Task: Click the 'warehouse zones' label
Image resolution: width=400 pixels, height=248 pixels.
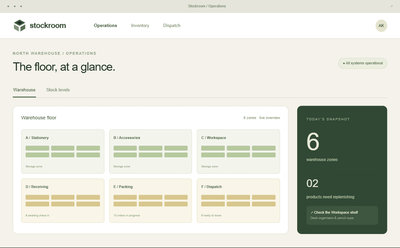Action: 322,160
